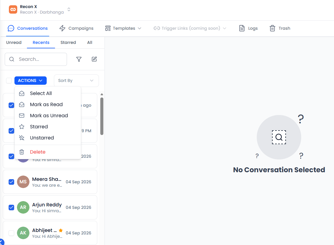Check the Abhijeet conversation checkbox
The width and height of the screenshot is (334, 245).
(11, 233)
